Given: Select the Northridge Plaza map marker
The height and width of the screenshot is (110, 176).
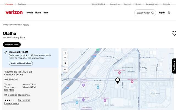Looking at the screenshot, I should [119, 73].
